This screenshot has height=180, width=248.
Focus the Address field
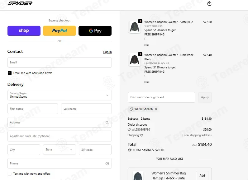(x=60, y=122)
